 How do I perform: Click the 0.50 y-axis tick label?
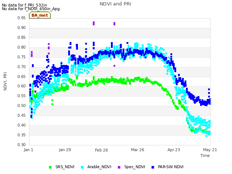point(22,105)
